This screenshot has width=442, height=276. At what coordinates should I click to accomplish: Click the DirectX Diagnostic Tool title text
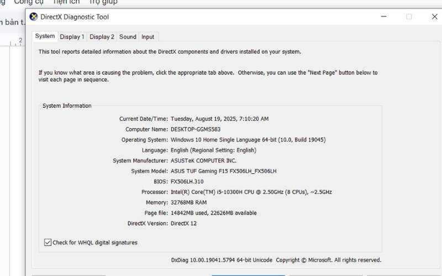[75, 17]
